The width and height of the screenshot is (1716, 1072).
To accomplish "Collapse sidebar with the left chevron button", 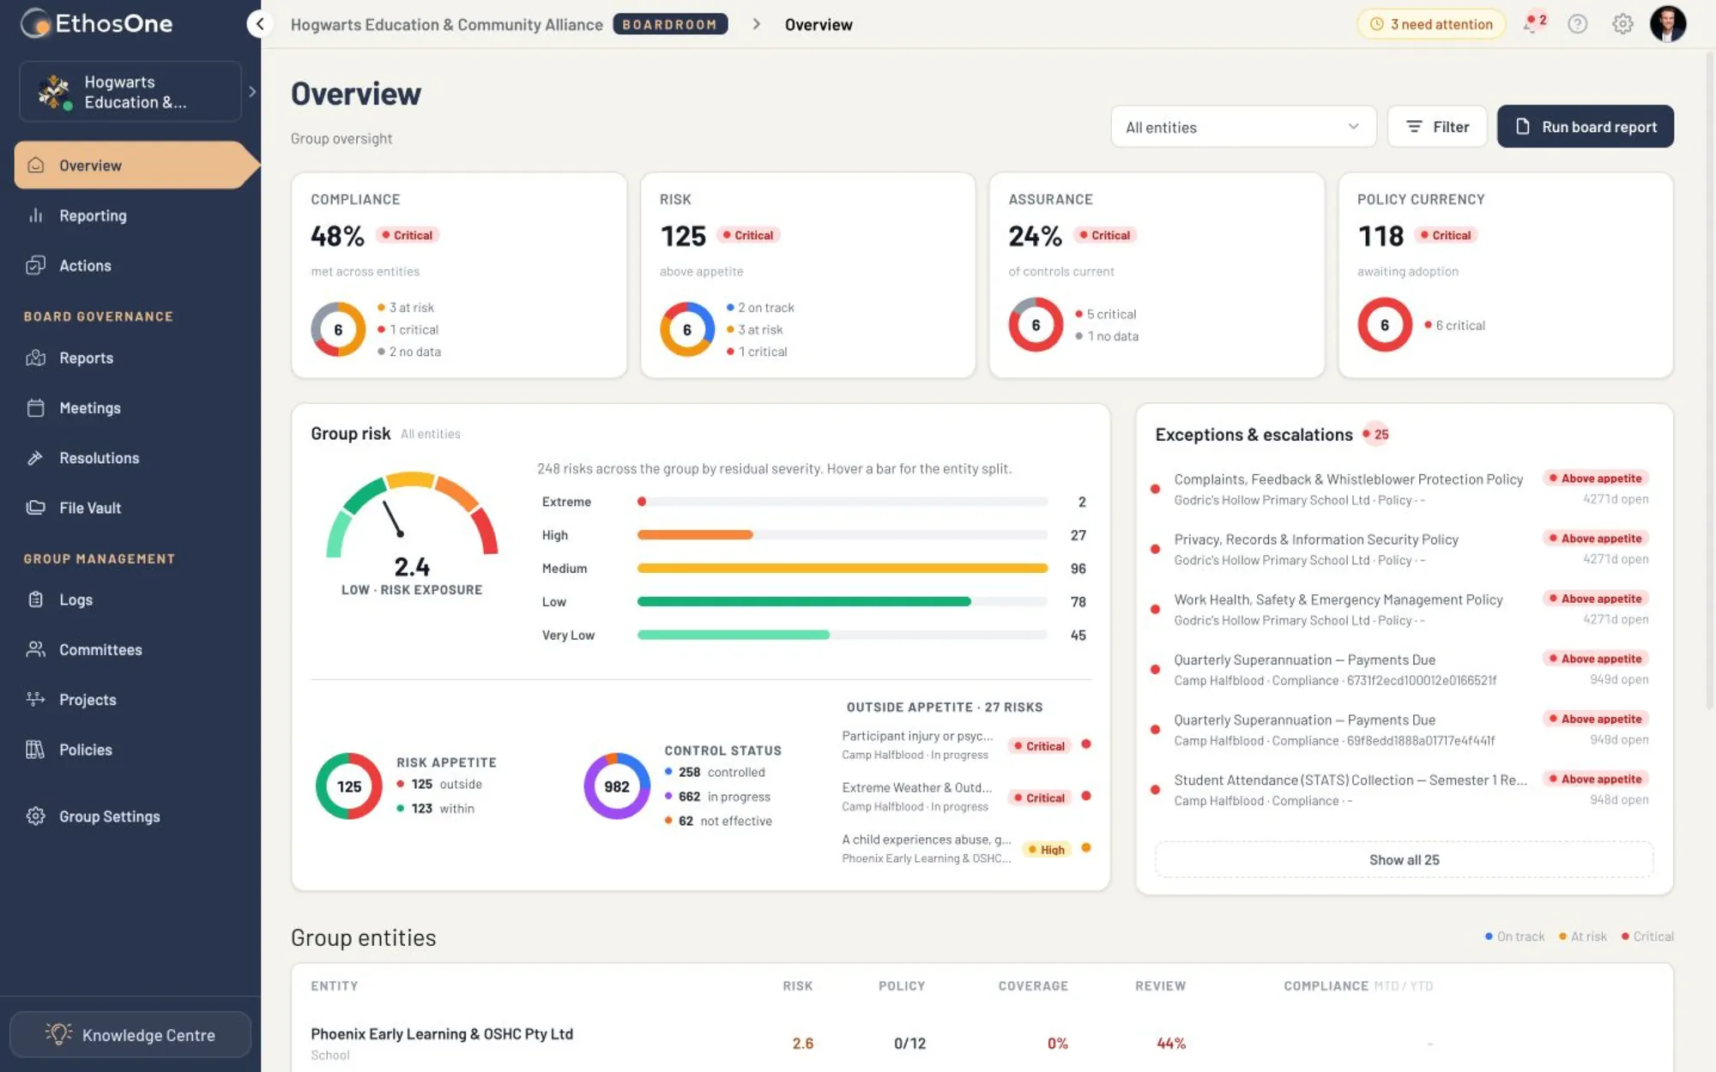I will [260, 24].
